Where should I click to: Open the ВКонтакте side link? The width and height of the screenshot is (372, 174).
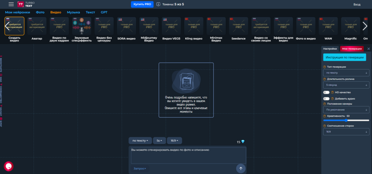pos(1,64)
